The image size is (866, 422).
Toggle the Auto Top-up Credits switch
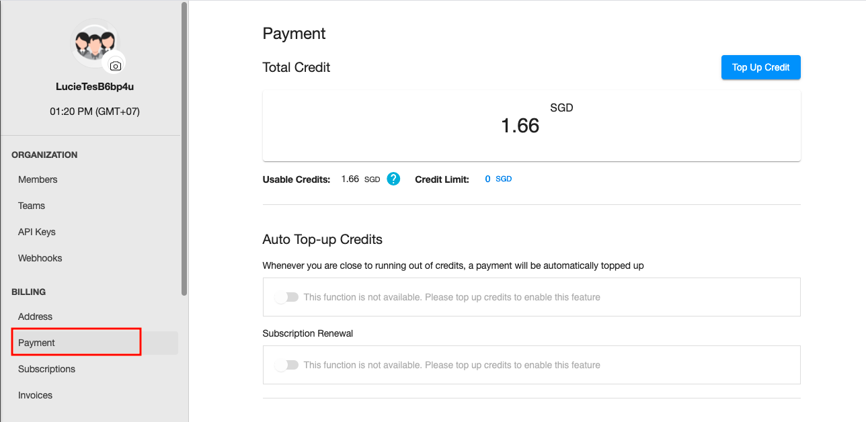coord(287,297)
